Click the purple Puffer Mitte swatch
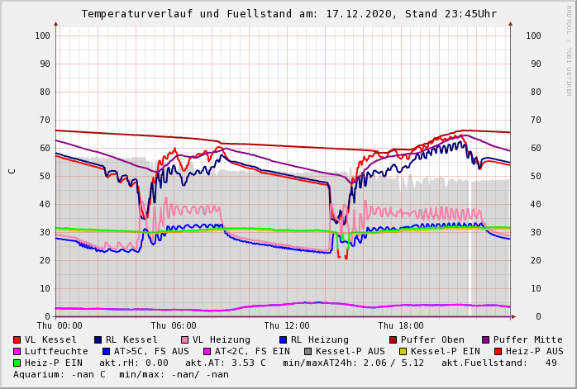Viewport: 577px width, 389px height. pos(486,339)
